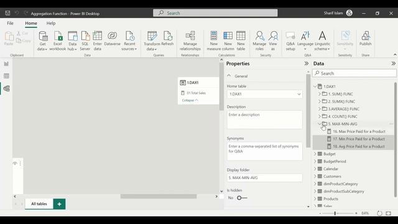Screen dimensions: 398x224
Task: Open Recent sources list
Action: tap(129, 41)
